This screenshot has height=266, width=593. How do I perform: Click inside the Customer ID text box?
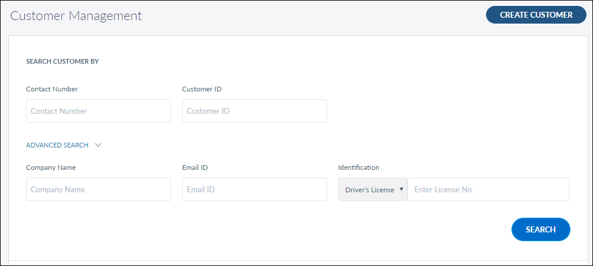coord(254,111)
